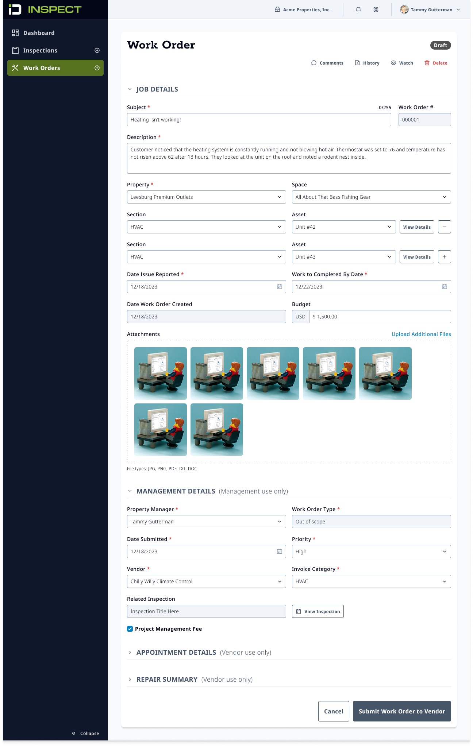Expand the Repair Summary section

(130, 679)
